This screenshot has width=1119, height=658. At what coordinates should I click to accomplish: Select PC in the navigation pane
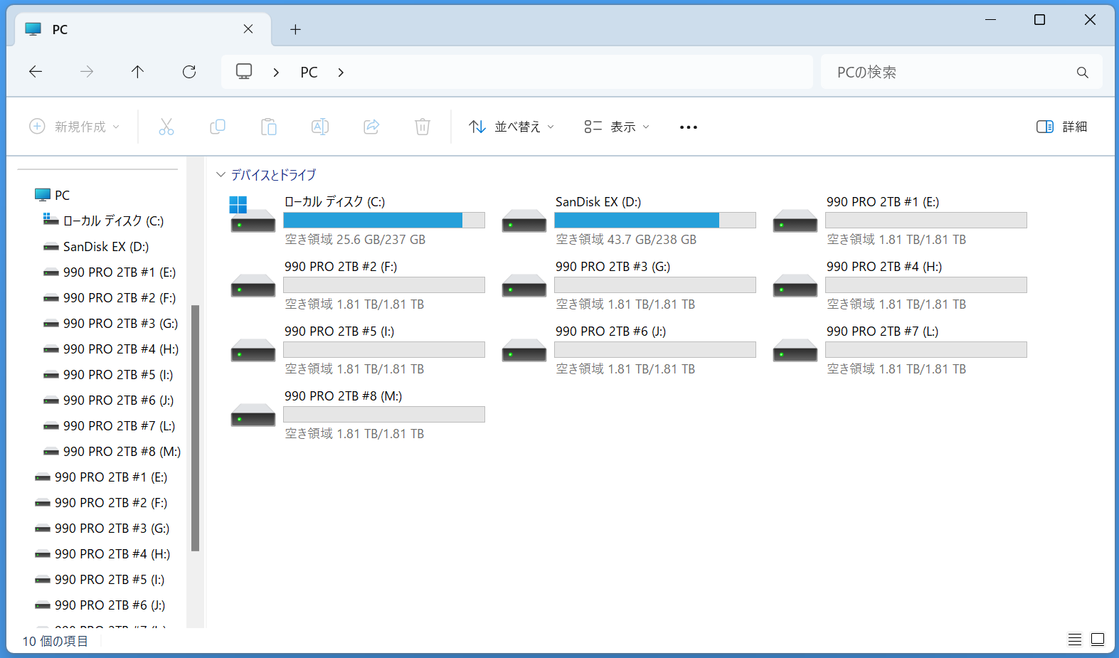[63, 195]
